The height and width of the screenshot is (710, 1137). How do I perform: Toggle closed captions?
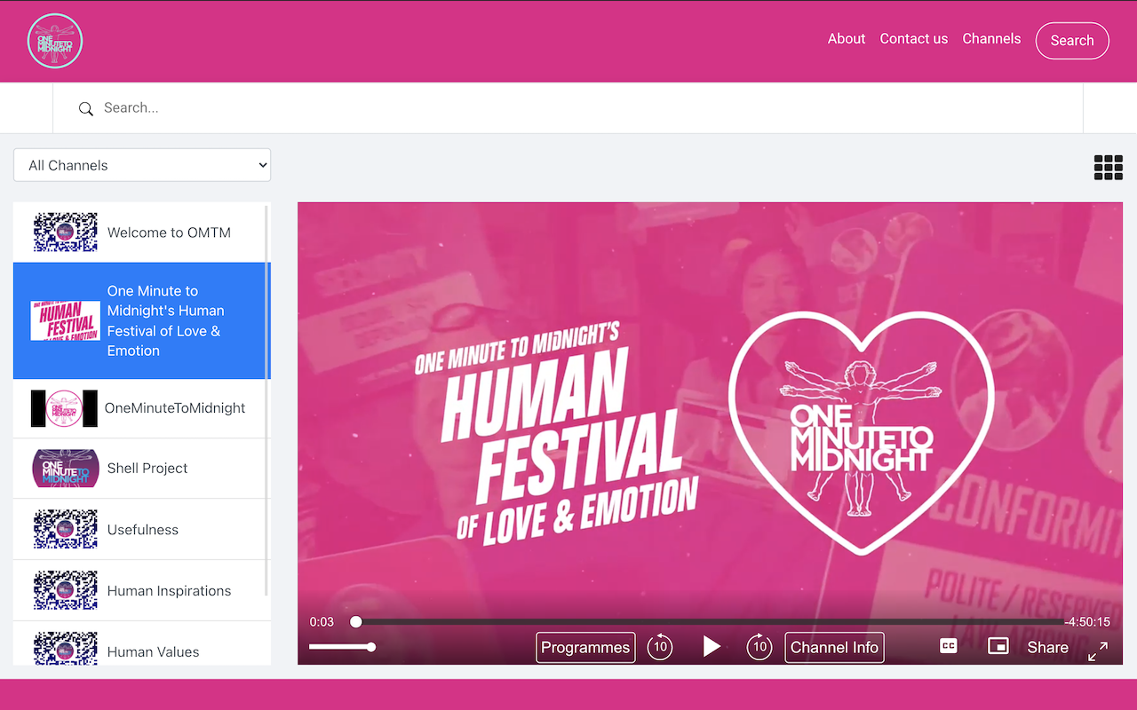(x=949, y=646)
